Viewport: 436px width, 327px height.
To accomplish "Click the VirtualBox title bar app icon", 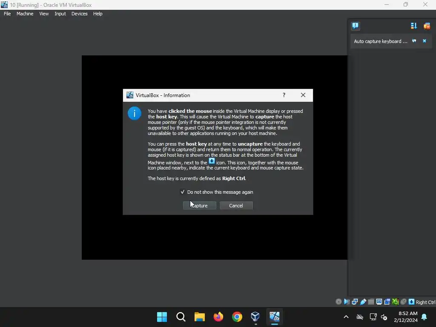I will 4,4.
